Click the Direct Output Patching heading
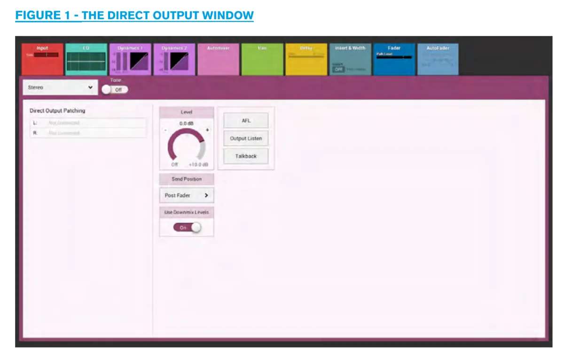Viewport: 564px width, 357px height. [x=57, y=111]
